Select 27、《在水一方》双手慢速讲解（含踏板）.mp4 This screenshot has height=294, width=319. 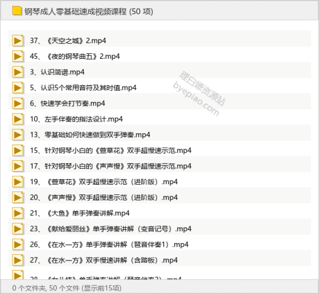coord(104,260)
